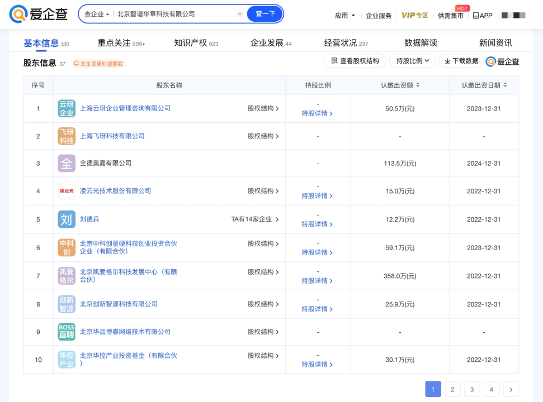Sort by the 认缴出资额 column arrows
The width and height of the screenshot is (543, 402).
point(418,85)
